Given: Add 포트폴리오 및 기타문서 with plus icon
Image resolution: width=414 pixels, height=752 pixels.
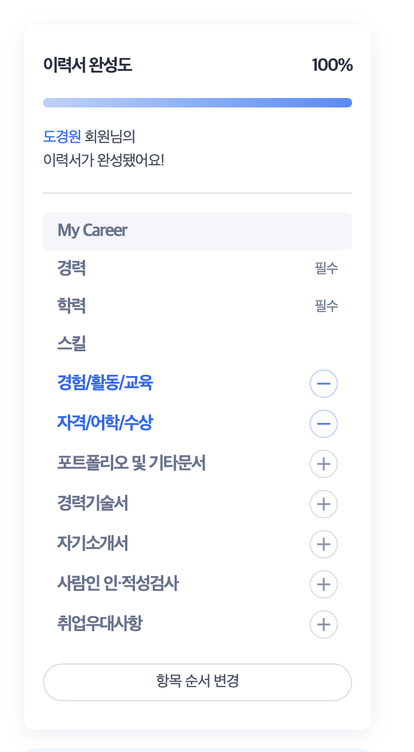Looking at the screenshot, I should click(x=324, y=464).
